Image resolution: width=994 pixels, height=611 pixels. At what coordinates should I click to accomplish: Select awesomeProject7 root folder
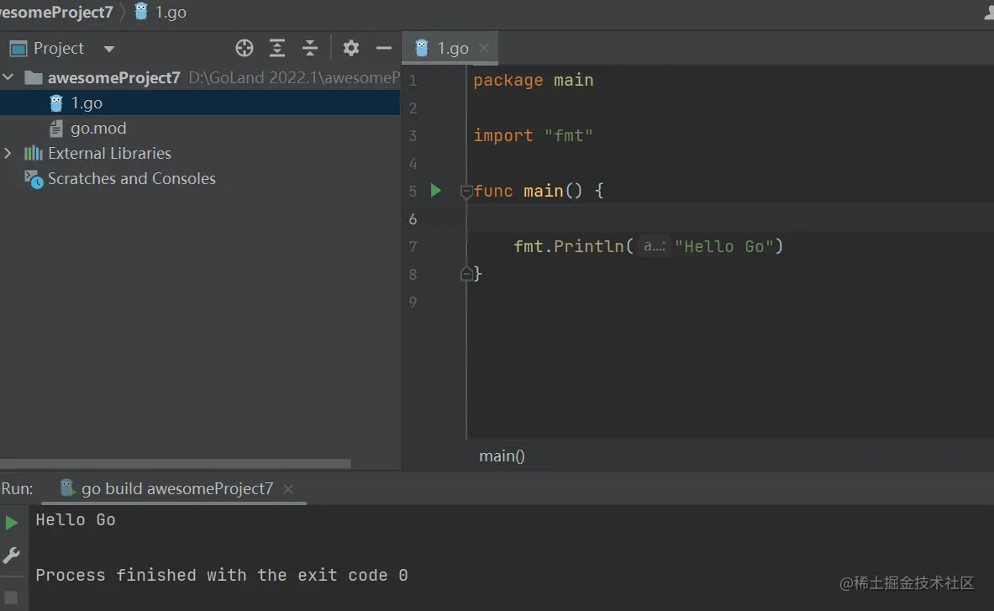(113, 77)
